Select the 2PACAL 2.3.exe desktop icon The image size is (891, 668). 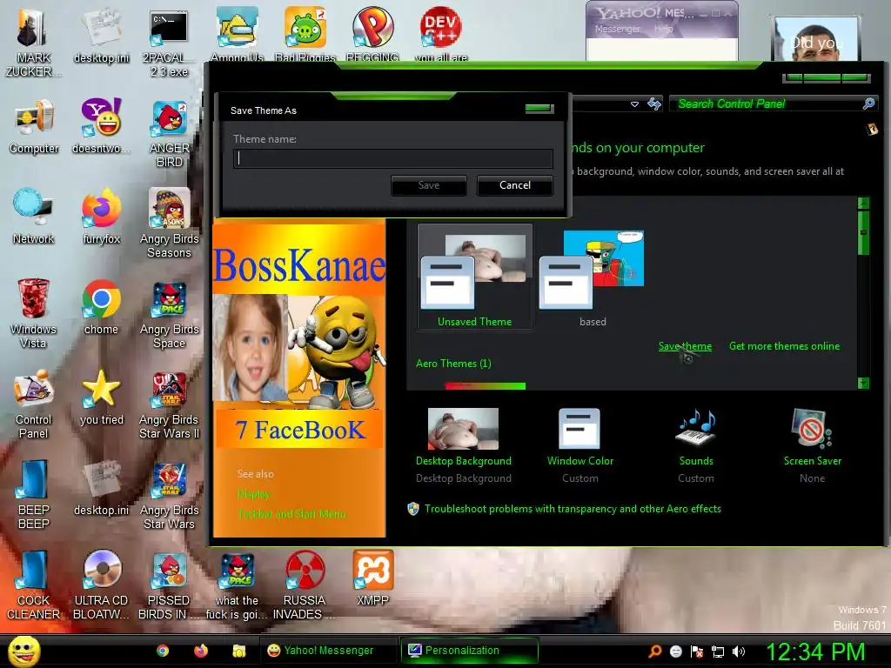169,43
